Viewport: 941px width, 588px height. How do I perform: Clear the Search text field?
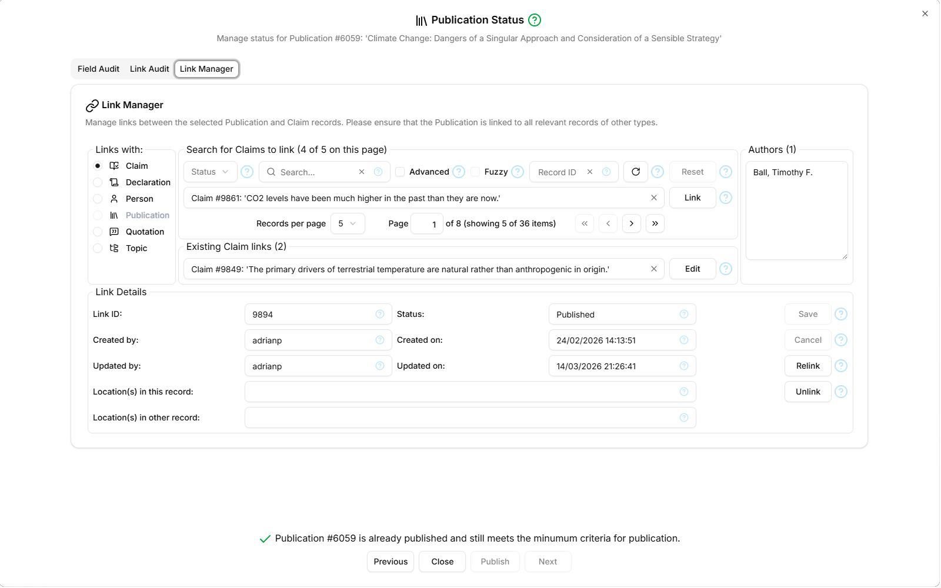[x=362, y=172]
